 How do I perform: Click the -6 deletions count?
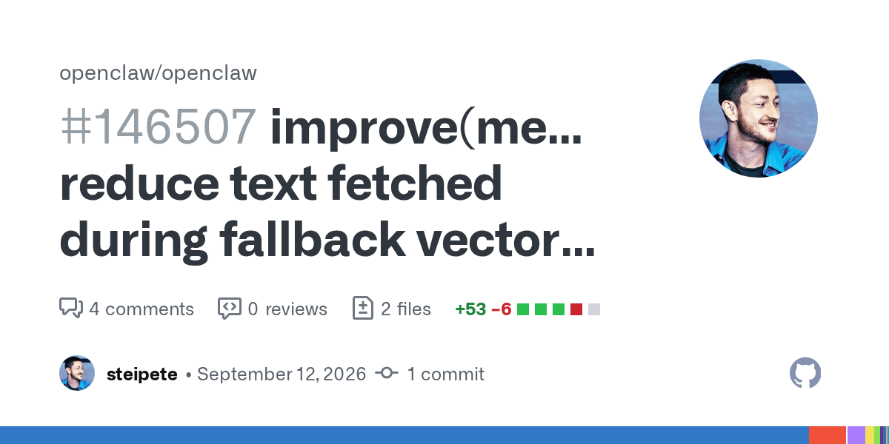pos(502,309)
